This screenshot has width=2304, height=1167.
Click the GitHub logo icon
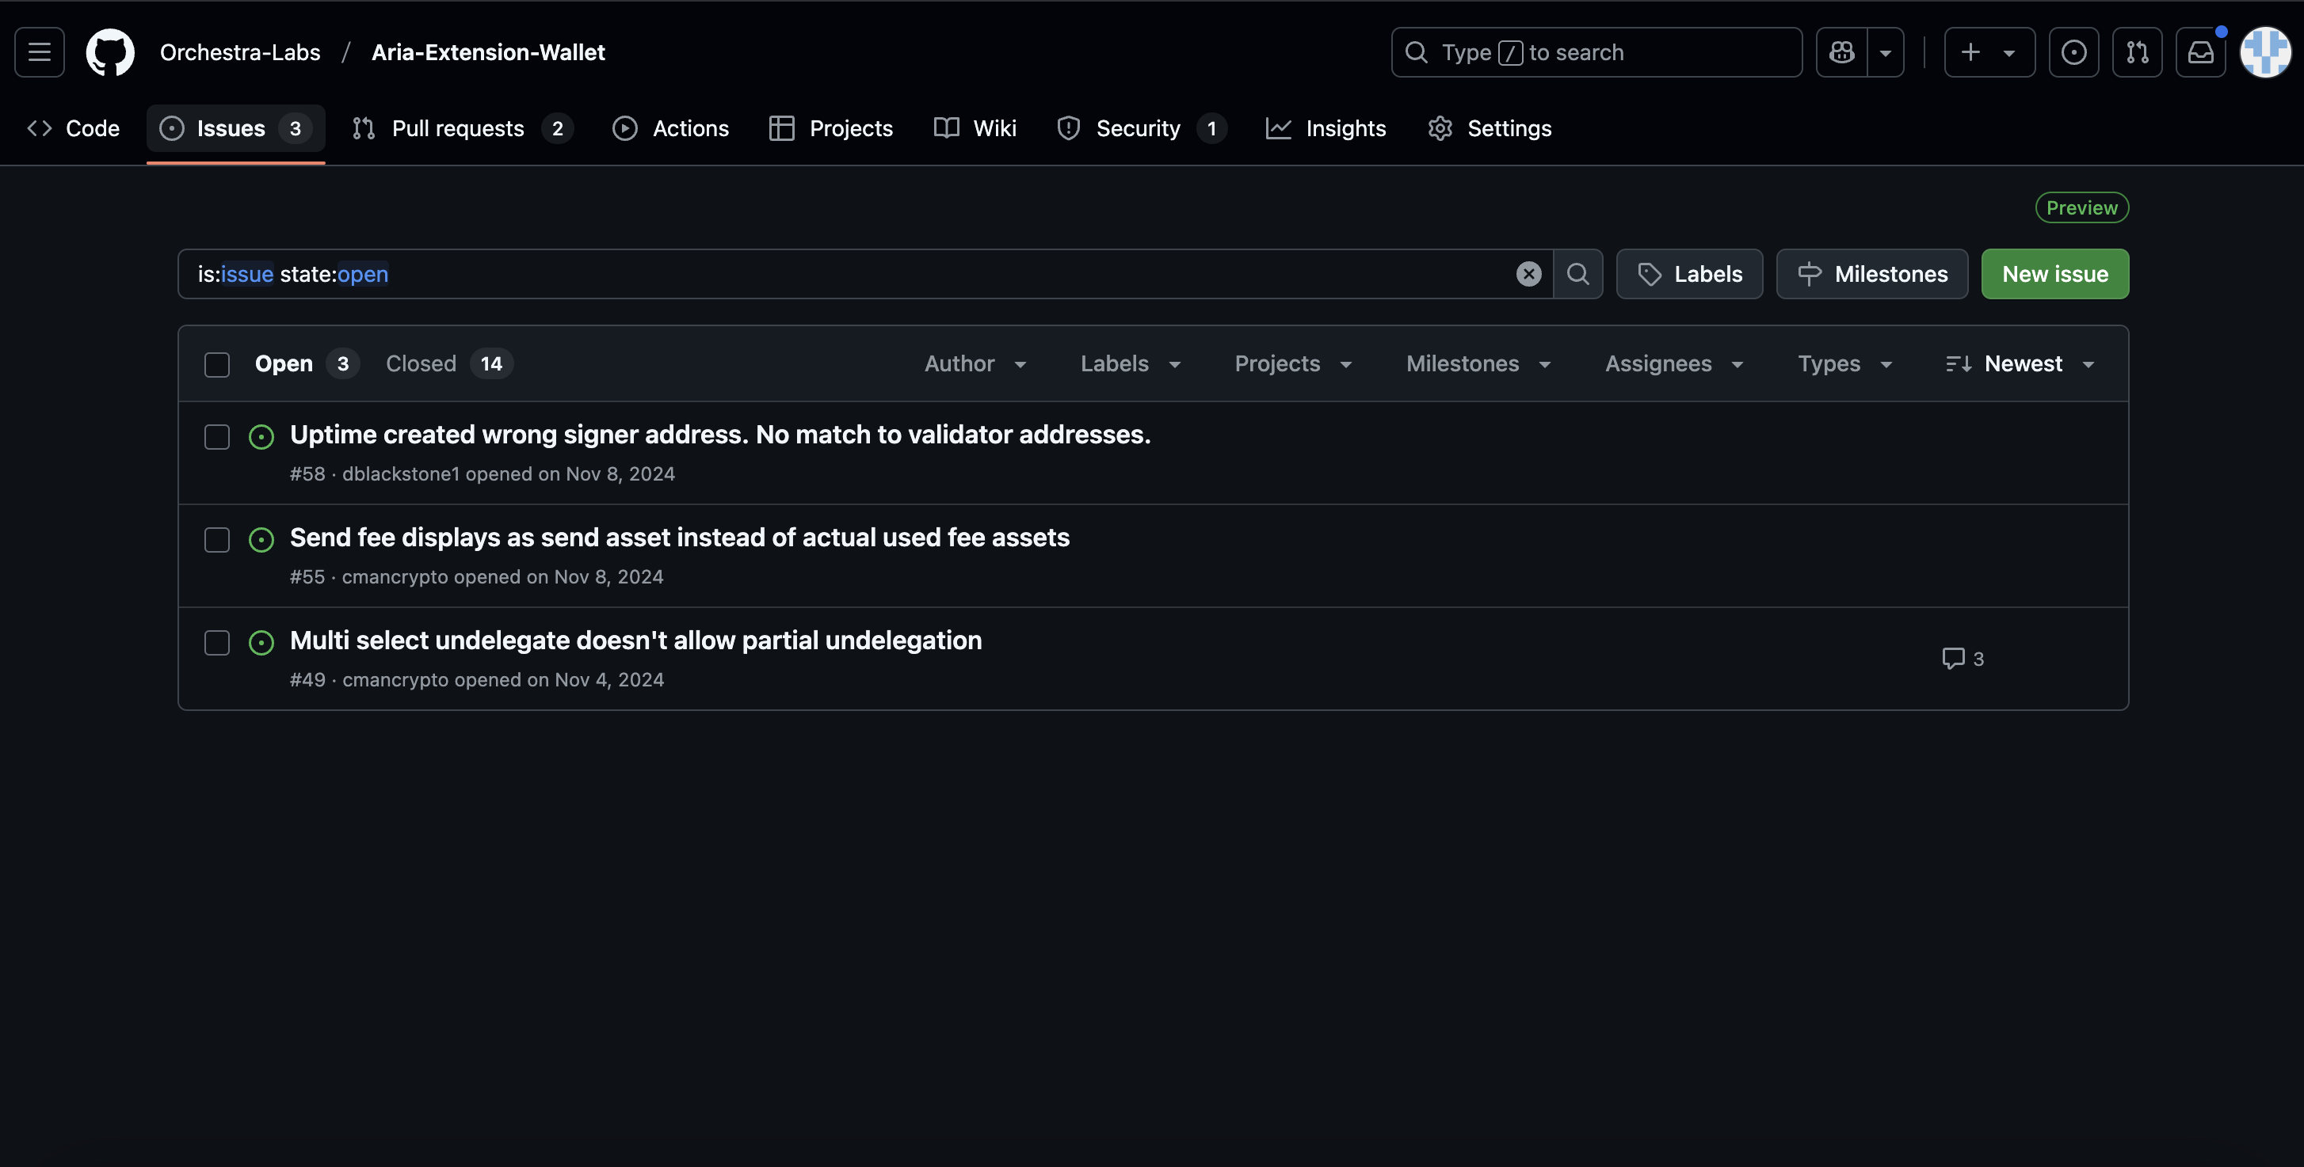(x=110, y=51)
